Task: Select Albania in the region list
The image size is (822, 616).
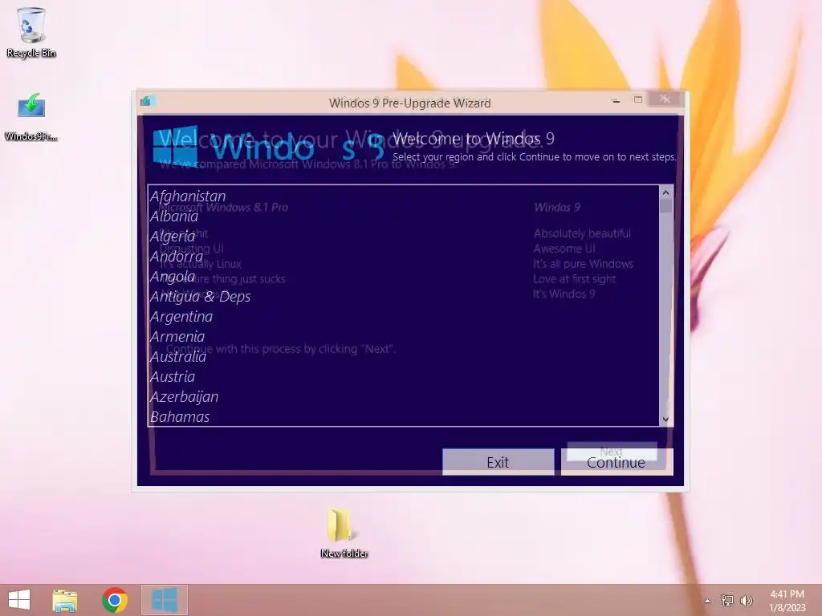Action: (x=403, y=216)
